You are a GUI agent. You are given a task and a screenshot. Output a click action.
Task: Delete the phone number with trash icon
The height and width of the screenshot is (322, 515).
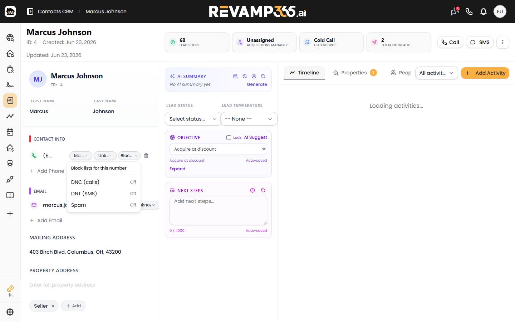[x=146, y=156]
